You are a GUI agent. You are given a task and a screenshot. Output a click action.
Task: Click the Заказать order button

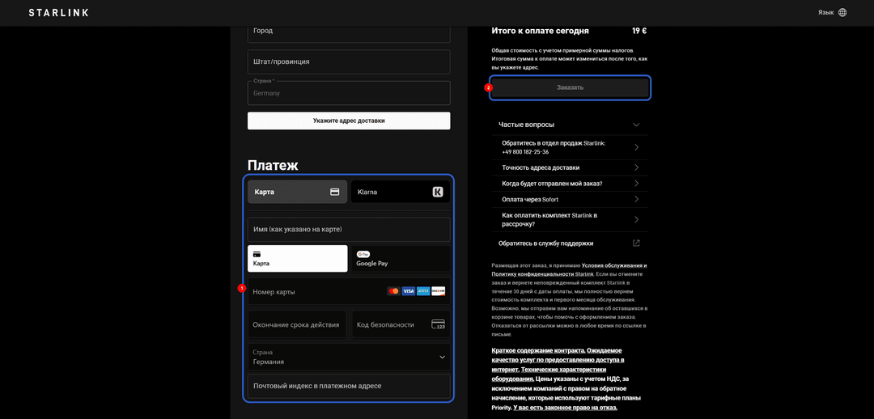click(571, 87)
